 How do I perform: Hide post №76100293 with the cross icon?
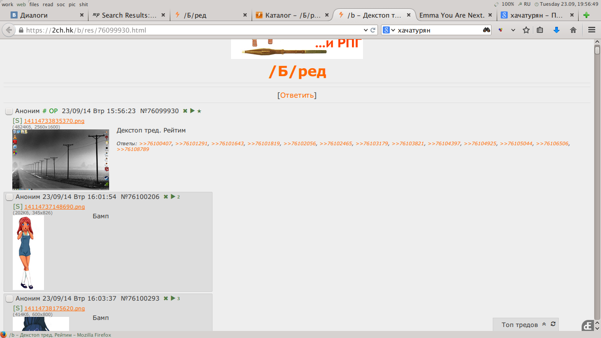166,298
